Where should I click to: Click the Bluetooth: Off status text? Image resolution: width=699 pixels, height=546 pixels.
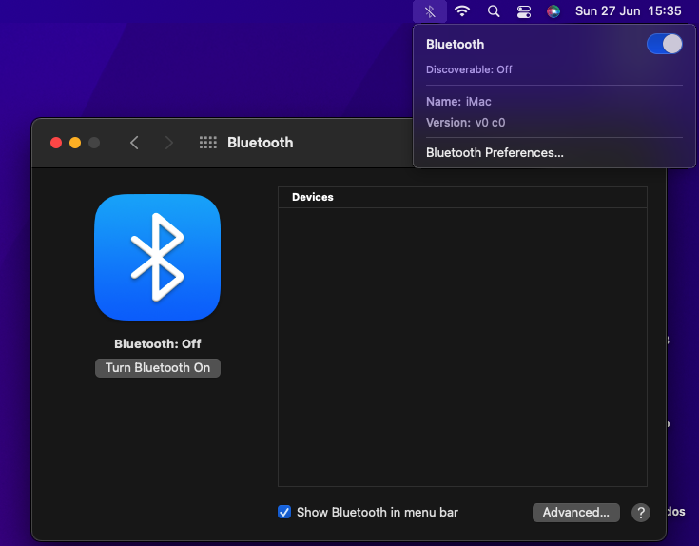pyautogui.click(x=157, y=344)
